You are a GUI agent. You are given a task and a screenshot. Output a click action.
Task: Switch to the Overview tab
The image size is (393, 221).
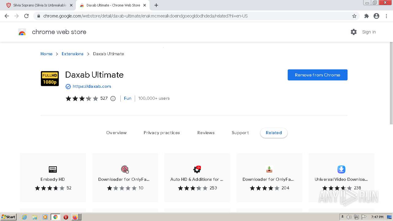(x=116, y=133)
